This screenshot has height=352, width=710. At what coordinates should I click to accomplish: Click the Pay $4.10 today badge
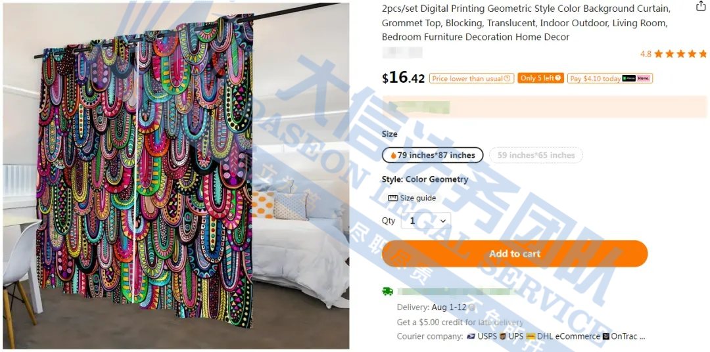[609, 78]
